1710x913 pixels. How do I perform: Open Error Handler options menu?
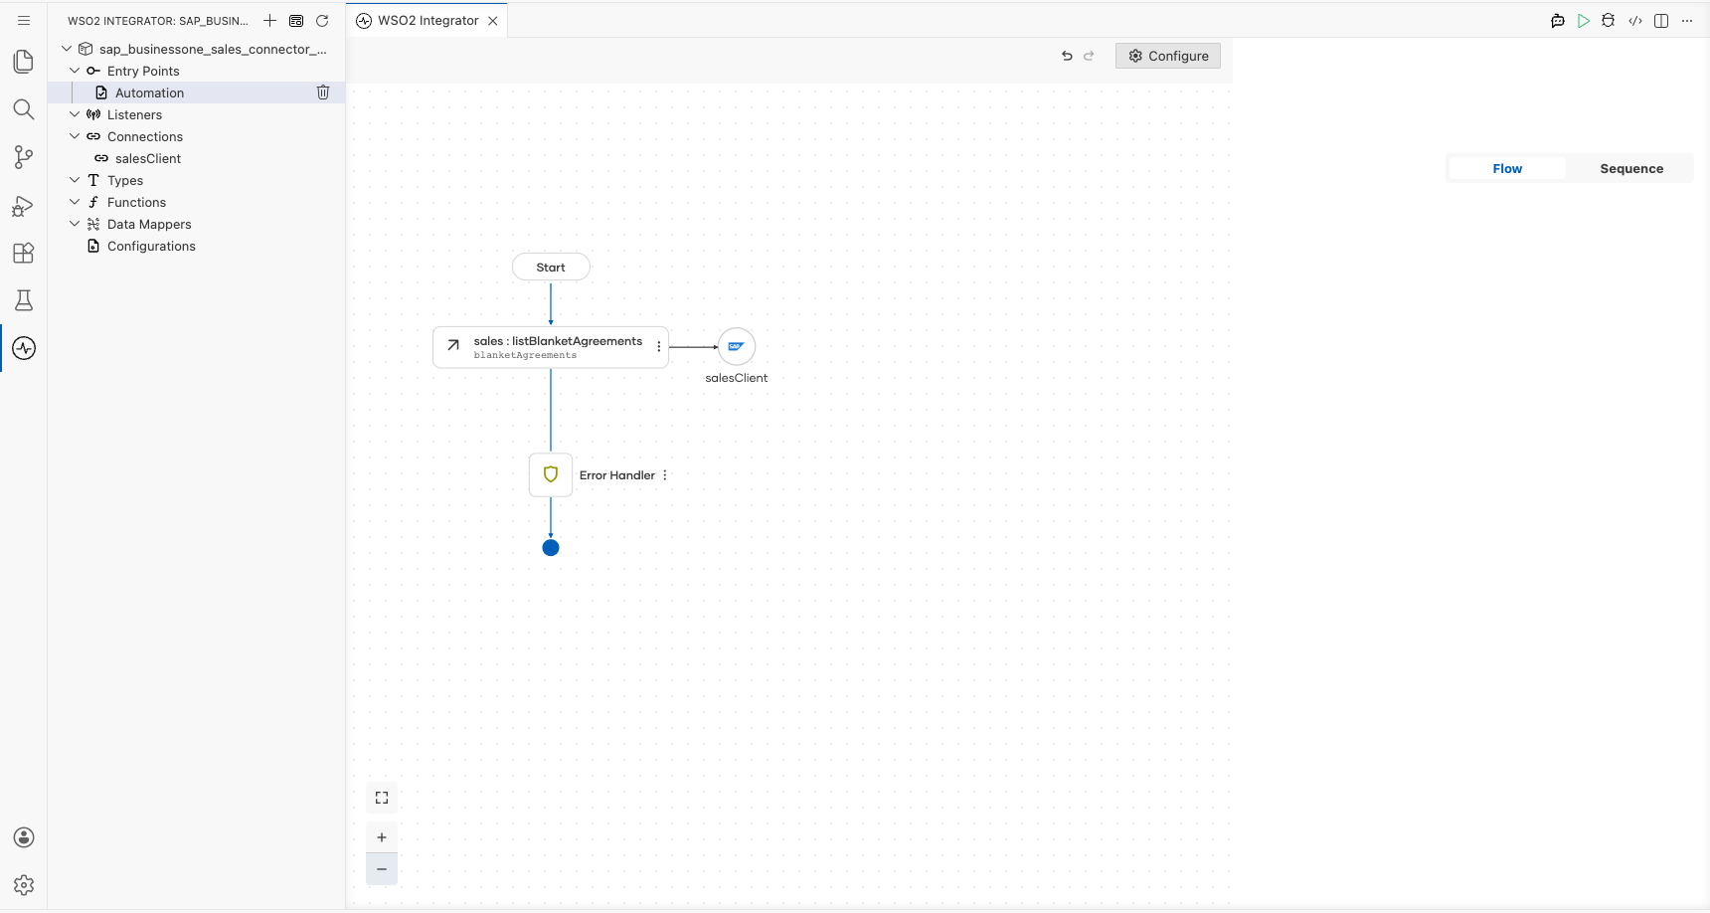click(x=665, y=475)
